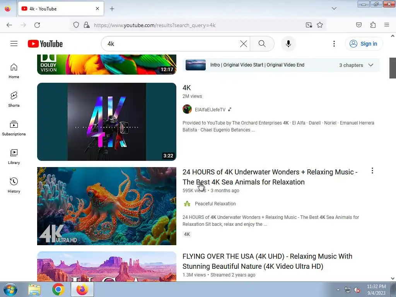
Task: Click ElAlfaElJefeTV channel avatar
Action: tap(187, 109)
